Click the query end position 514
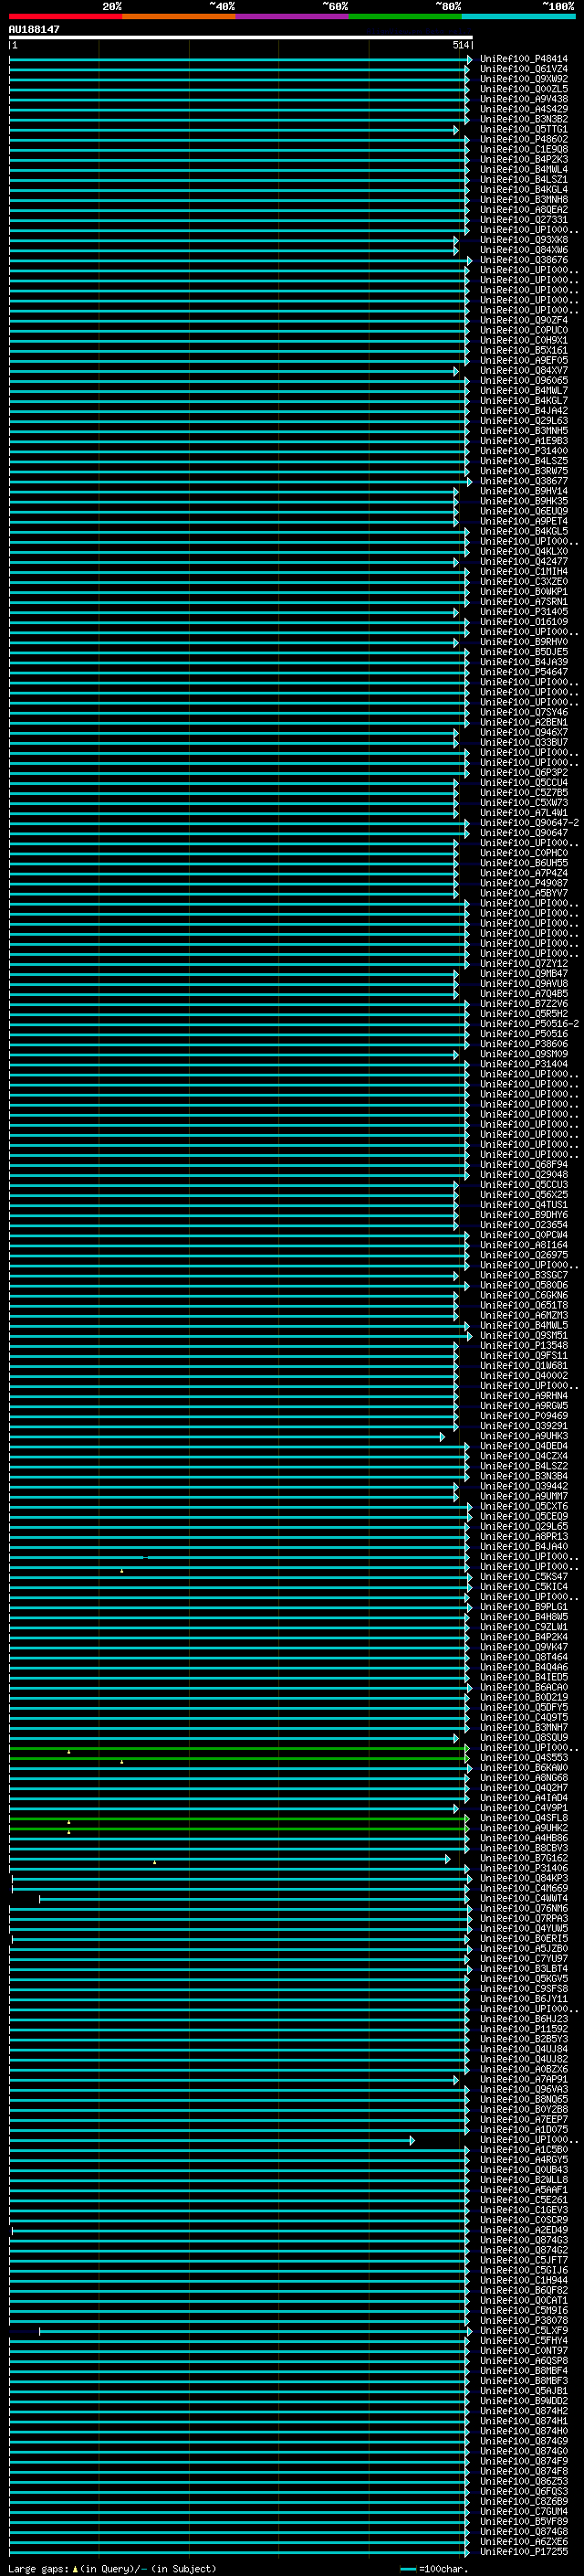This screenshot has height=2576, width=584. click(x=460, y=45)
